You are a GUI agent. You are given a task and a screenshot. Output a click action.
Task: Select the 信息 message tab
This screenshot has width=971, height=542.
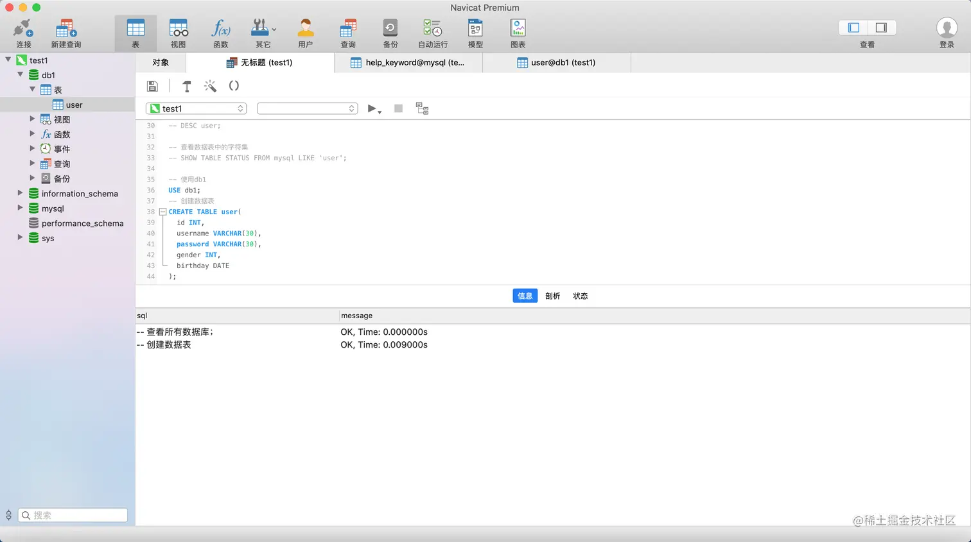[x=525, y=296]
